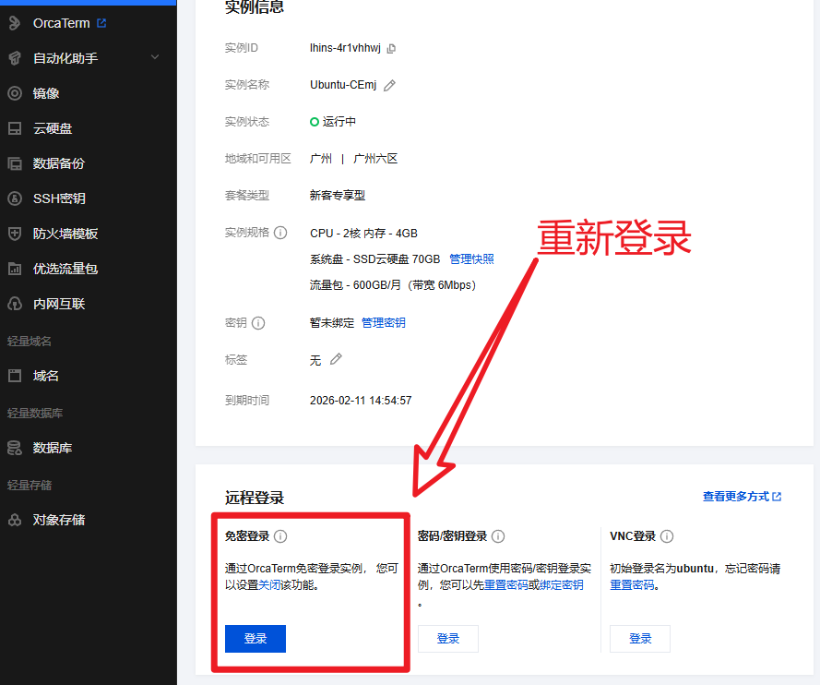
Task: Edit the instance tags pencil icon
Action: 336,359
